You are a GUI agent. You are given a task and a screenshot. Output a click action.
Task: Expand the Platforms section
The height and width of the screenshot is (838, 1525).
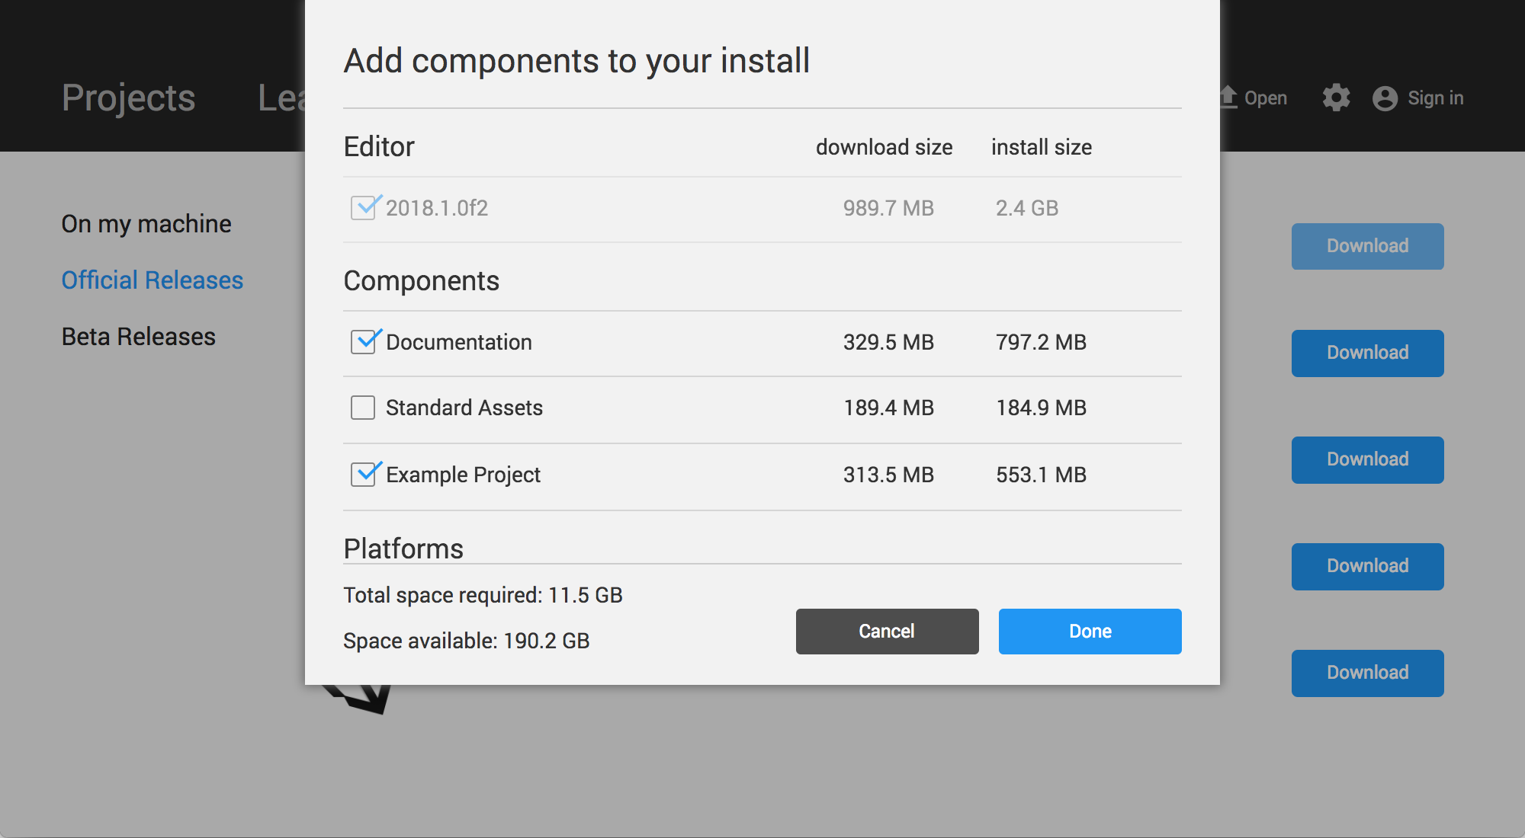click(x=402, y=548)
